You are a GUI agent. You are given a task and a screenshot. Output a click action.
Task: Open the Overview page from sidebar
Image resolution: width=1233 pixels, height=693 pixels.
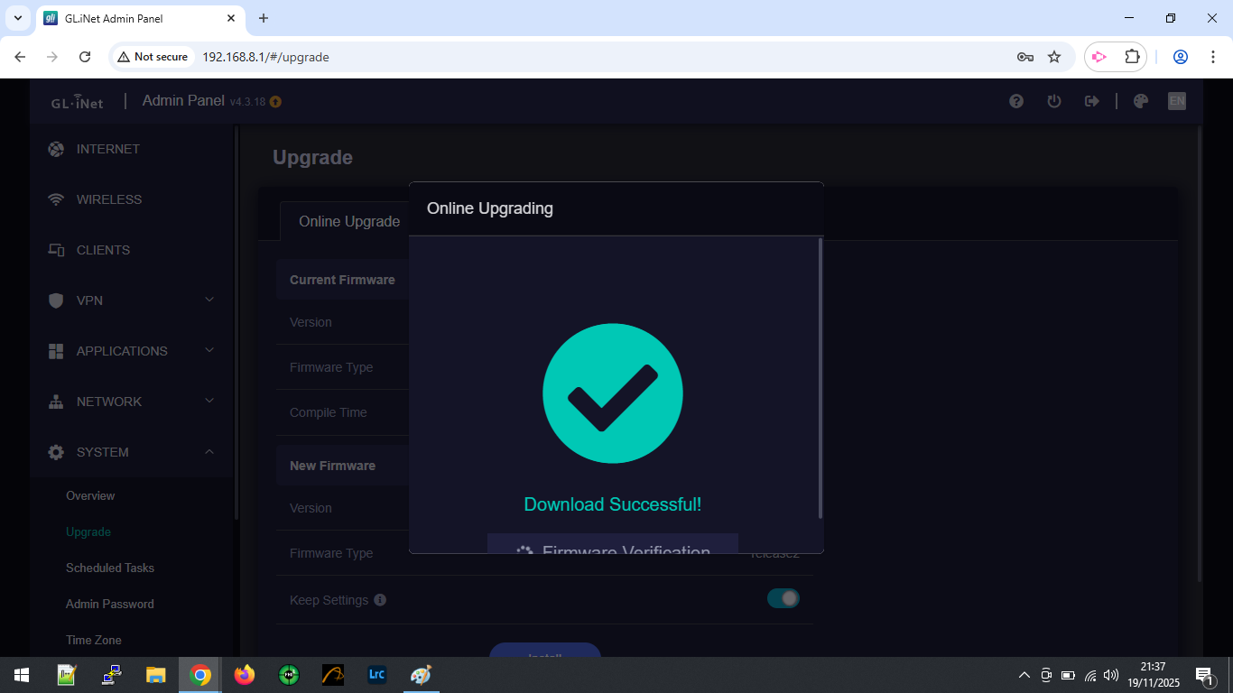tap(90, 495)
